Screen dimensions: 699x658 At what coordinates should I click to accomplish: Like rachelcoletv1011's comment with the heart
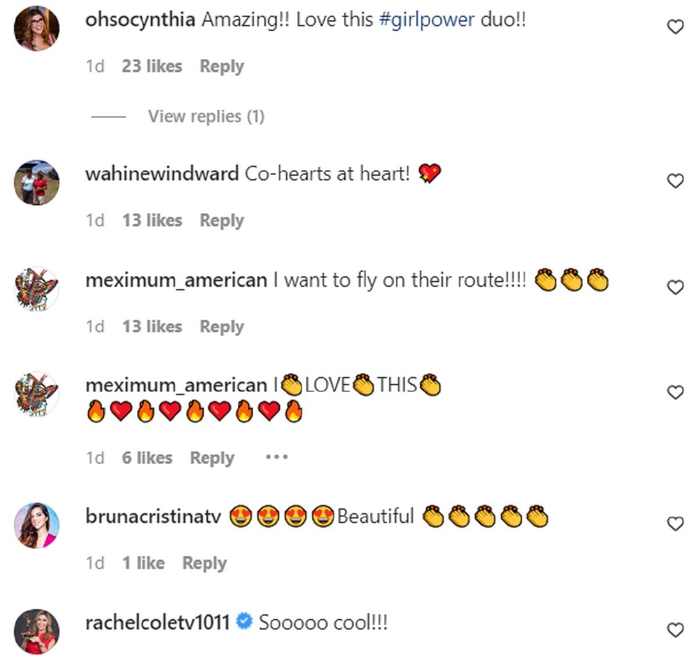tap(675, 630)
